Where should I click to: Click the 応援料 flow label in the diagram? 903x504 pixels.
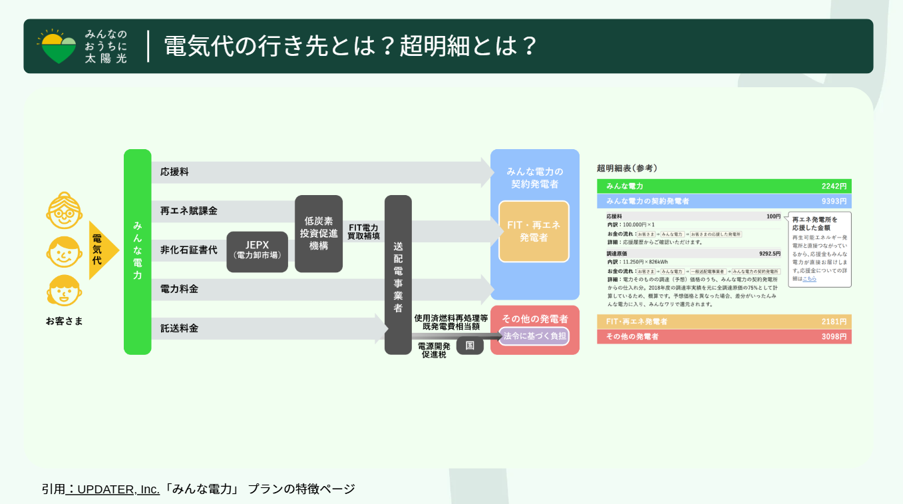174,172
